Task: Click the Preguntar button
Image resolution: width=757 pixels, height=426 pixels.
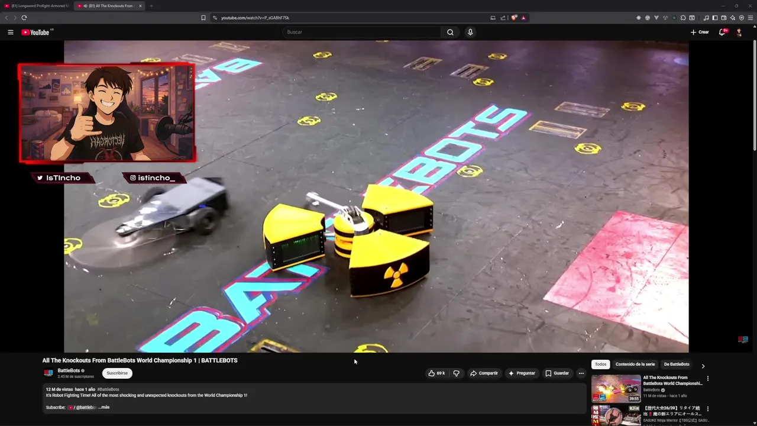Action: [521, 373]
